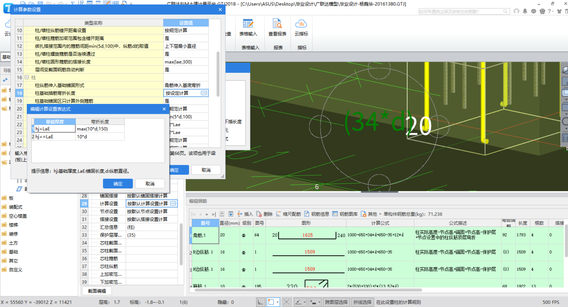Select 装修 in component tree
568x307 pixels.
[13, 234]
